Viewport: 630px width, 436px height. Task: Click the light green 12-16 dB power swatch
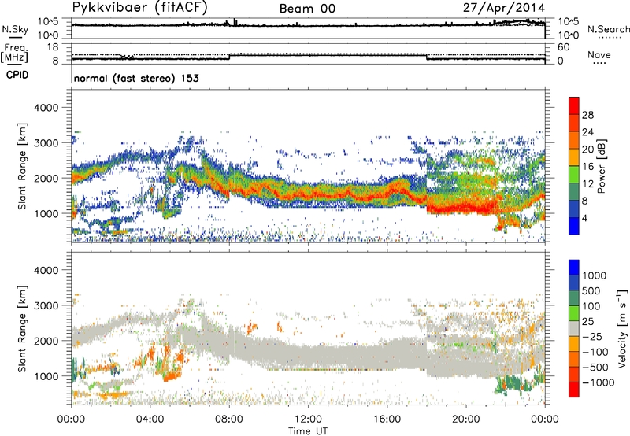[574, 174]
